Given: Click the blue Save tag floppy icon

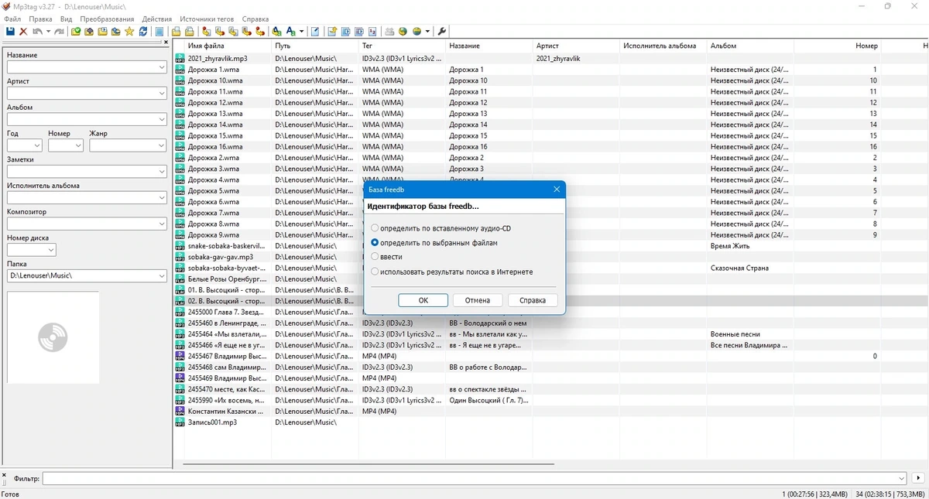Looking at the screenshot, I should coord(10,31).
